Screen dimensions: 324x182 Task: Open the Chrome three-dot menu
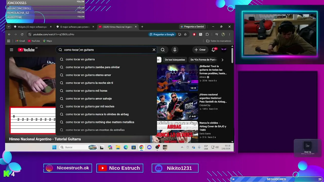pyautogui.click(x=230, y=34)
